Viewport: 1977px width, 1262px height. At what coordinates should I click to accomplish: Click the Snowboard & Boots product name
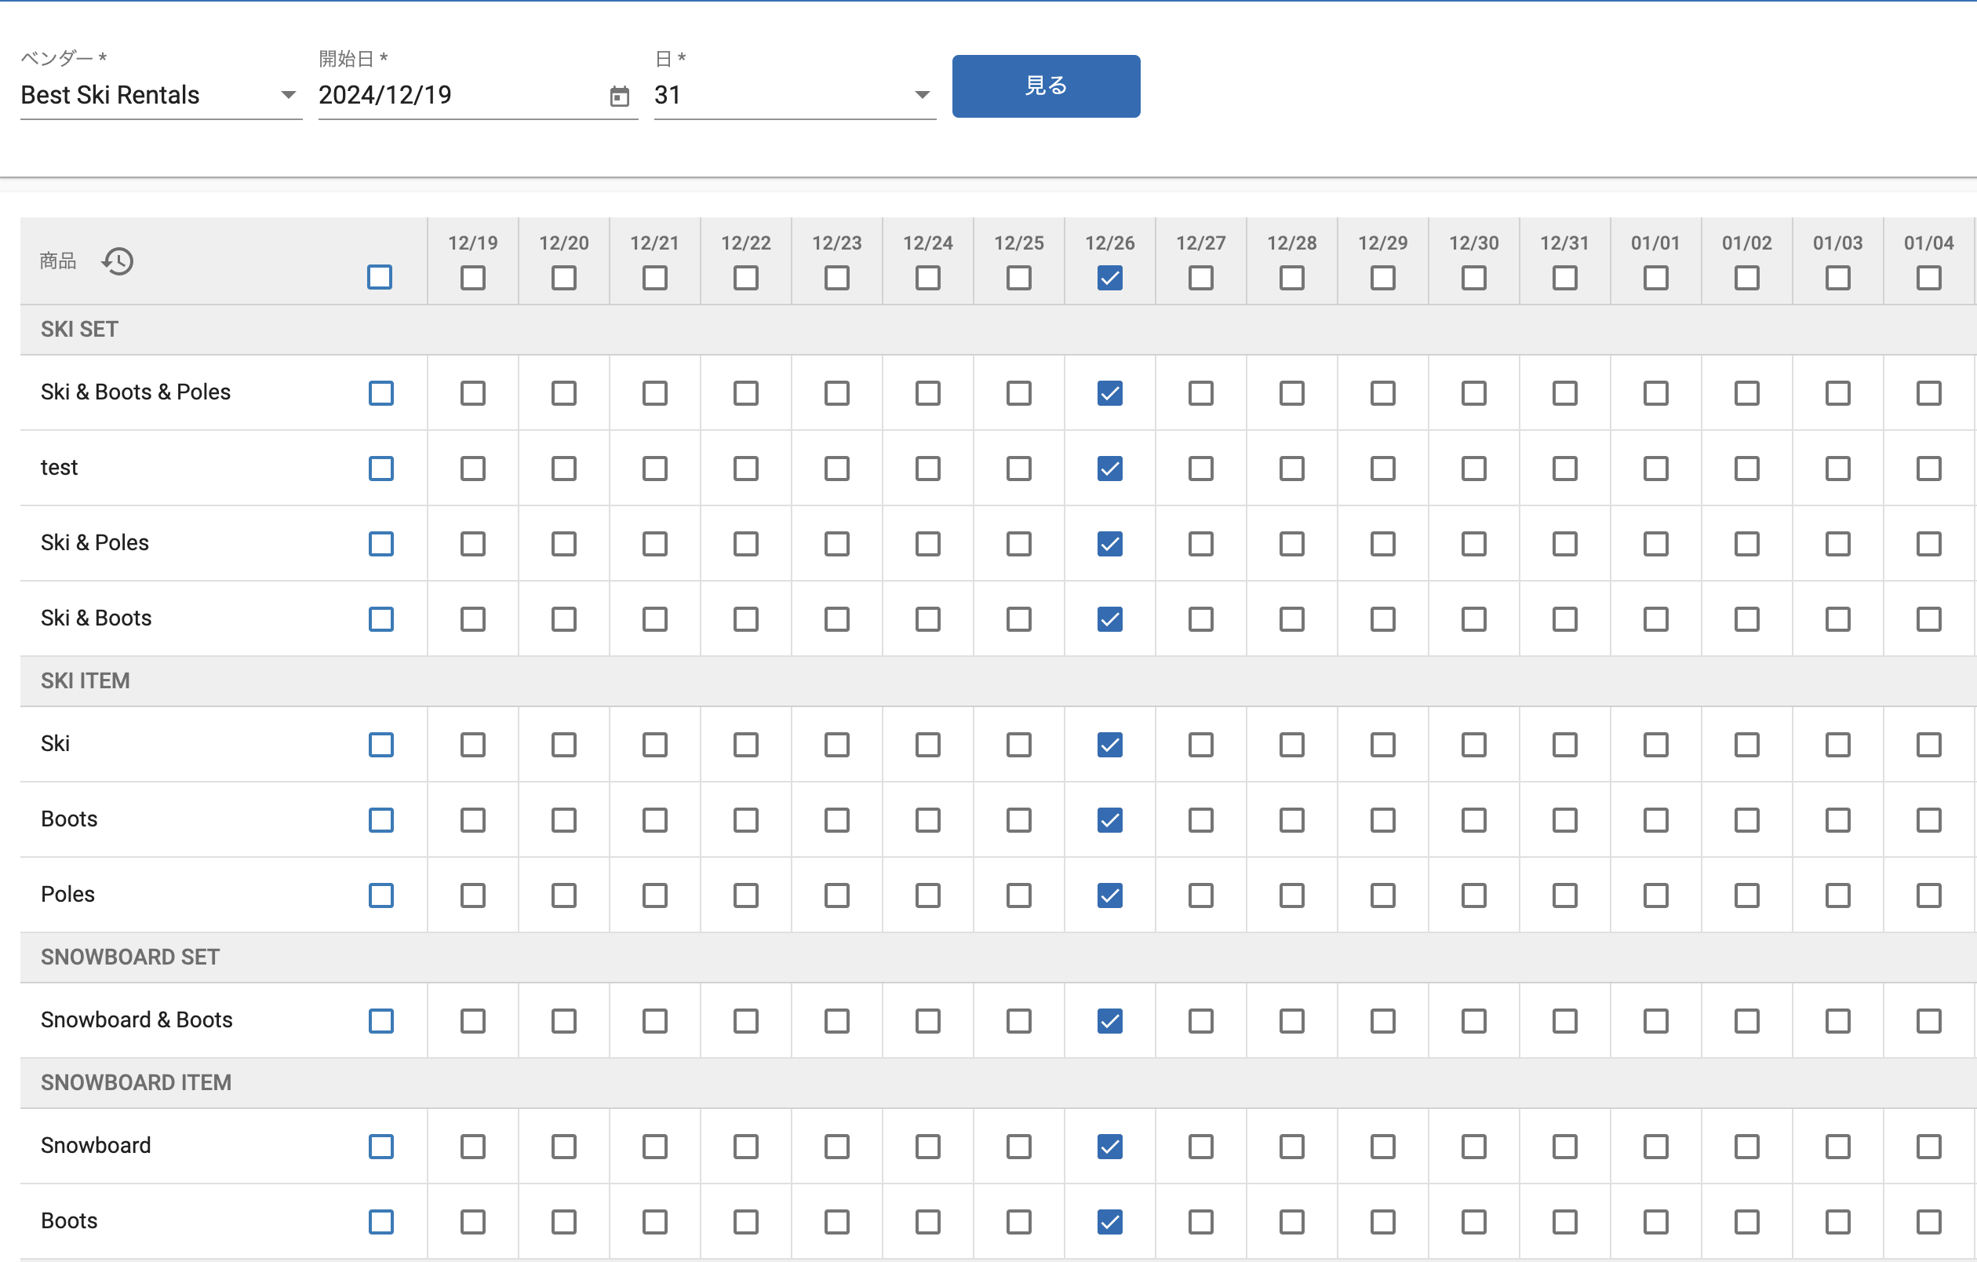(x=137, y=1019)
